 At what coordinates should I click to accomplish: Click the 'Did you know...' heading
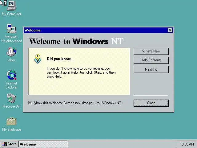[x=60, y=59]
